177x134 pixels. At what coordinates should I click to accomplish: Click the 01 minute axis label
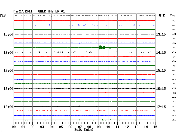point(23,127)
